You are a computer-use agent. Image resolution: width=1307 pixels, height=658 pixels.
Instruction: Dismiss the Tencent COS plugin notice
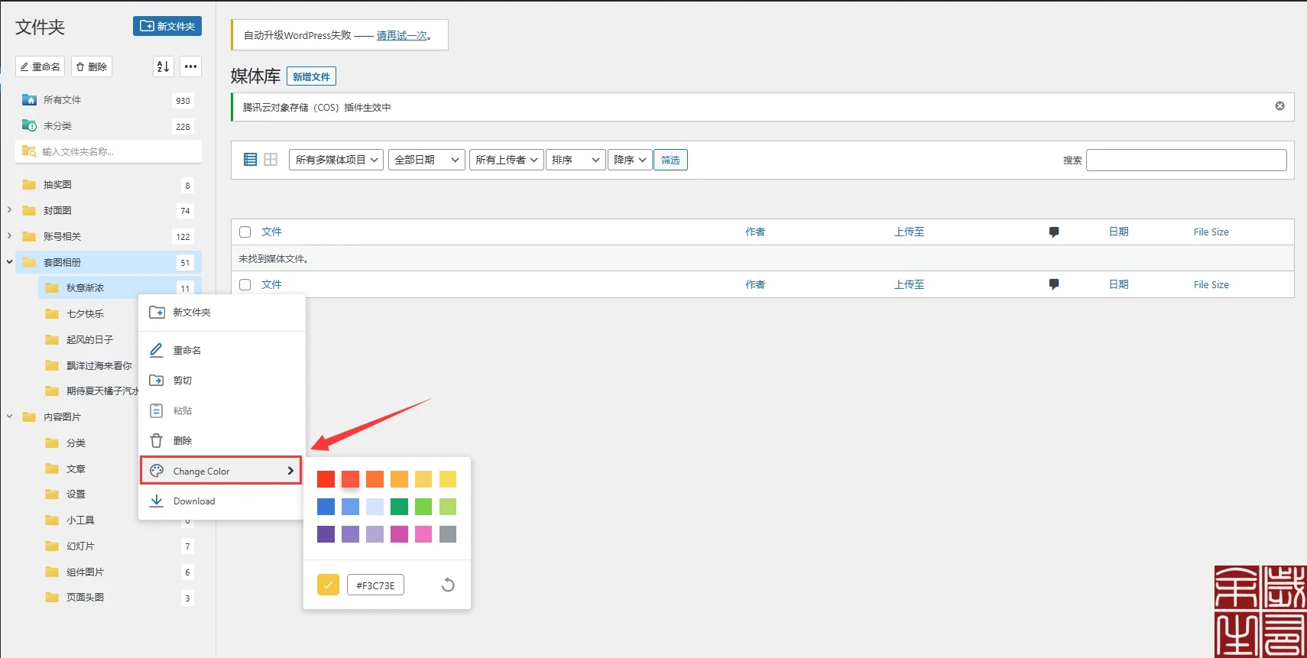[1279, 106]
